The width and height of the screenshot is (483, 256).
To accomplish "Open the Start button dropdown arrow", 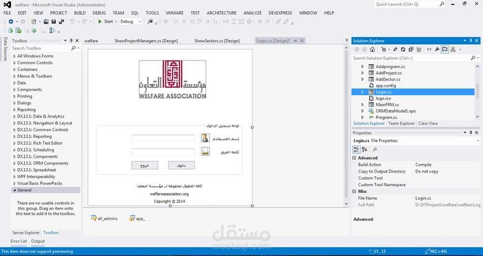I will [x=116, y=22].
